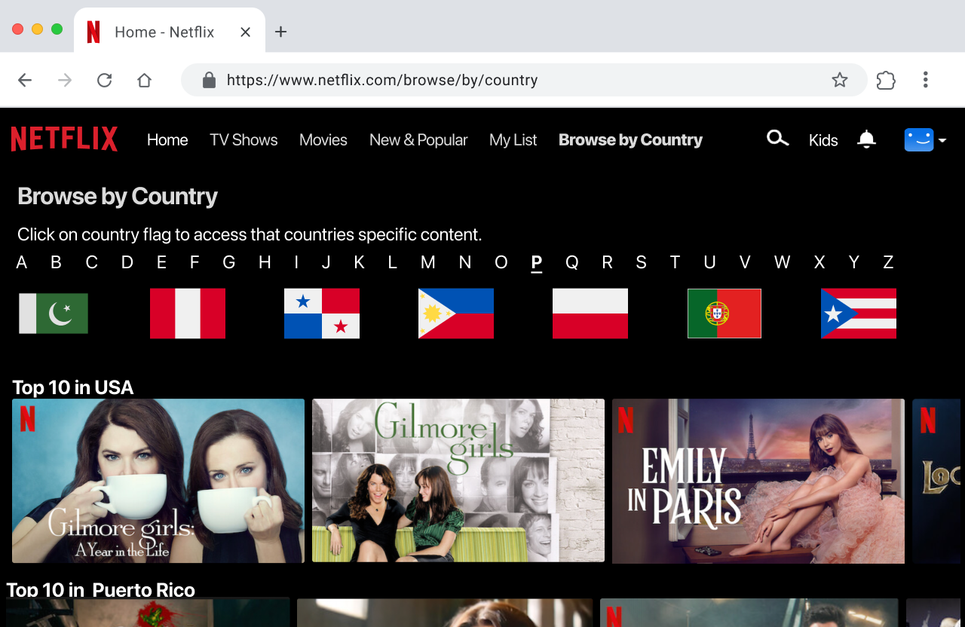
Task: Go back in browser history
Action: (x=25, y=80)
